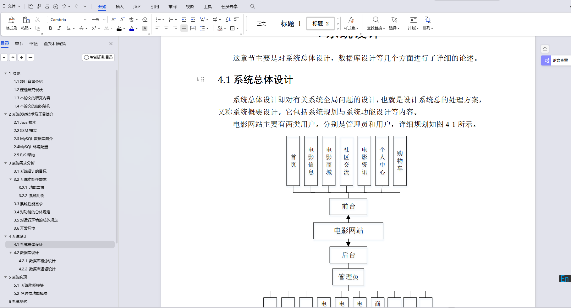Screen dimensions: 571x308
Task: Apply italic formatting
Action: pyautogui.click(x=59, y=28)
